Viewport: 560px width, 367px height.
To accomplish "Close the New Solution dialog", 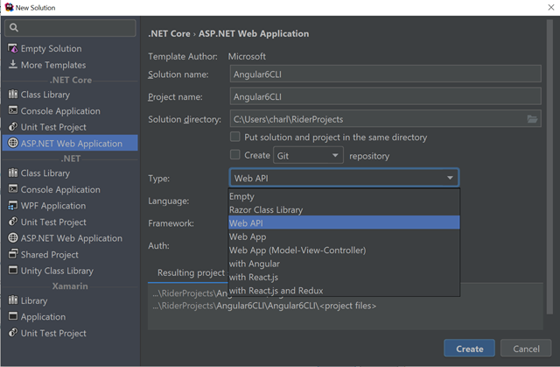I will (x=551, y=7).
